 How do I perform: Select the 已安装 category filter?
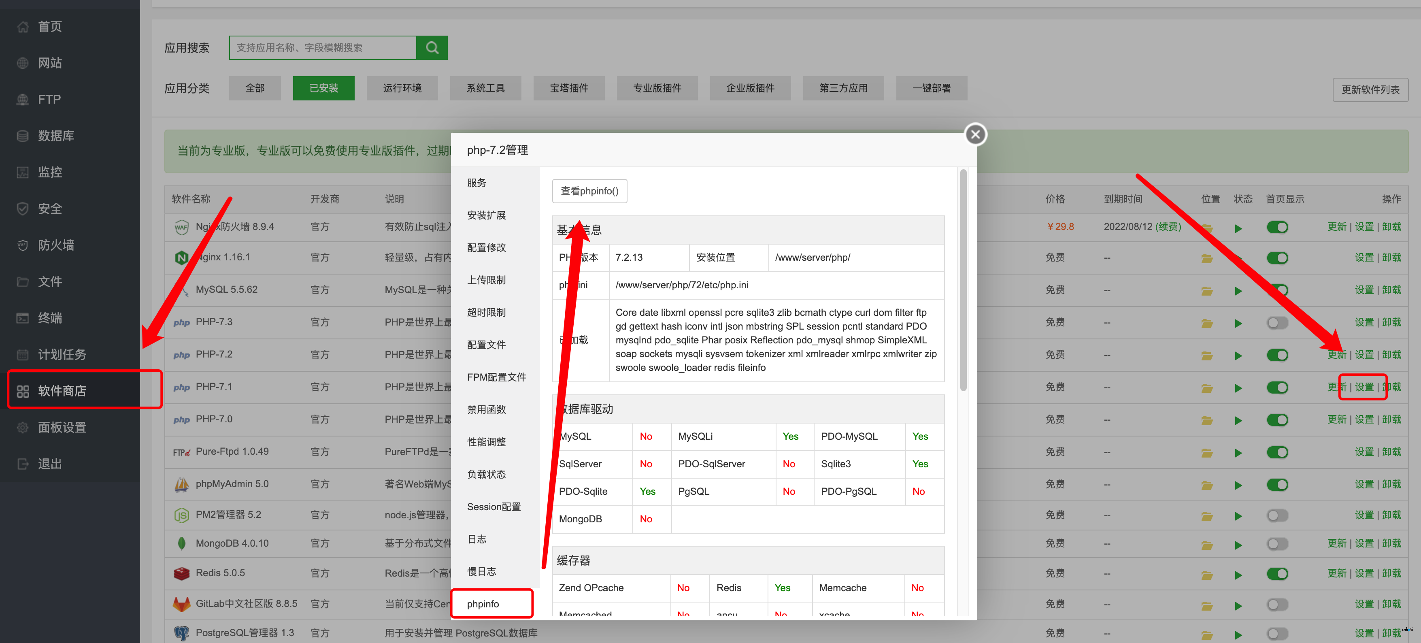(x=324, y=88)
